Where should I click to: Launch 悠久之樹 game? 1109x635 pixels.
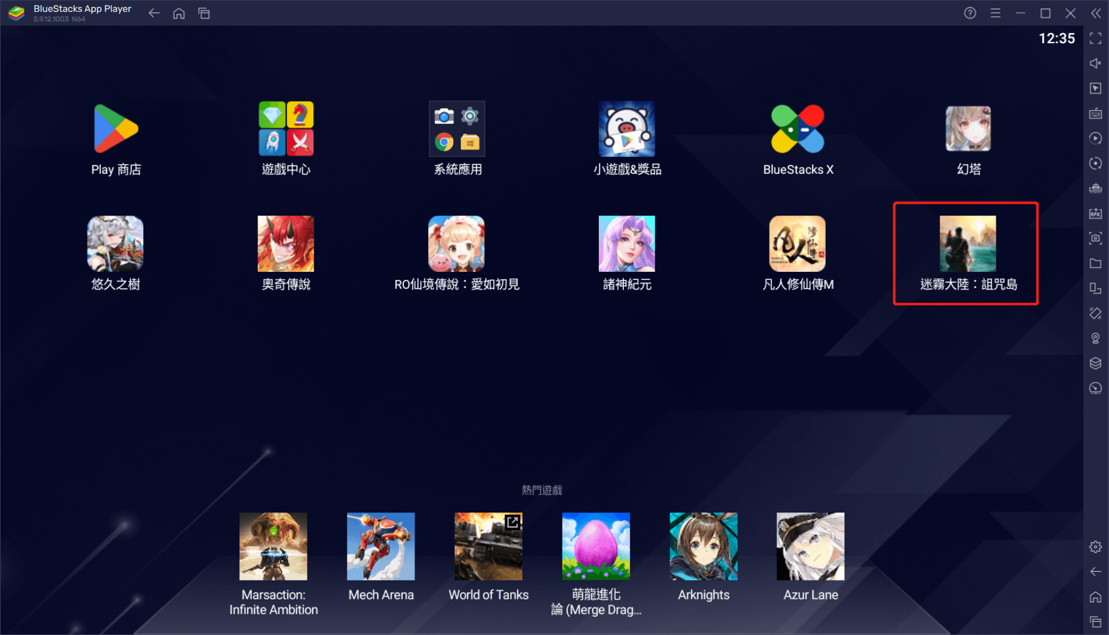coord(116,244)
